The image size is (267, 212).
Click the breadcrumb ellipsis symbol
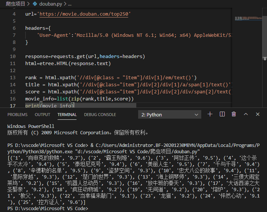(70, 4)
